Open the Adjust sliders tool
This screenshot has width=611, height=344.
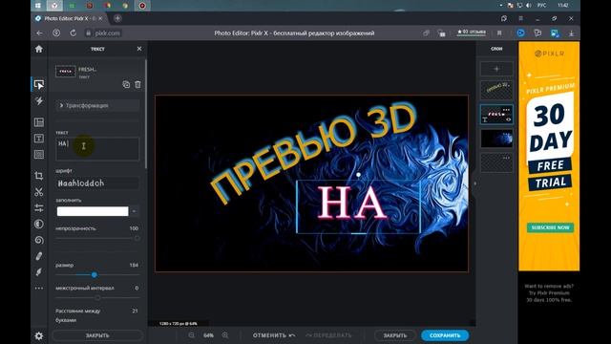pyautogui.click(x=39, y=208)
